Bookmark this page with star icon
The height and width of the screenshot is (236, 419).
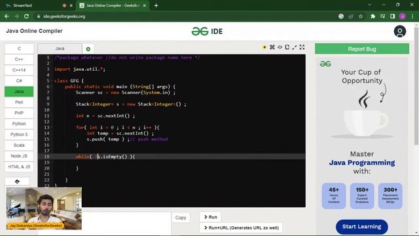tap(361, 16)
